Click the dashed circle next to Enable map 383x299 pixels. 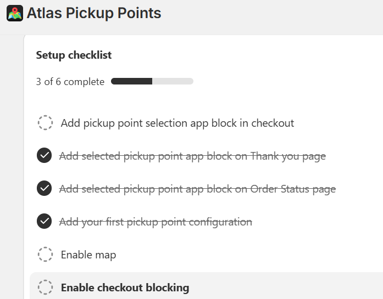[x=45, y=255]
